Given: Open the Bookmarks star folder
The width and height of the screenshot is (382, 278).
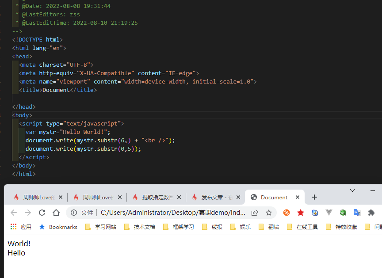Looking at the screenshot, I should click(x=58, y=227).
